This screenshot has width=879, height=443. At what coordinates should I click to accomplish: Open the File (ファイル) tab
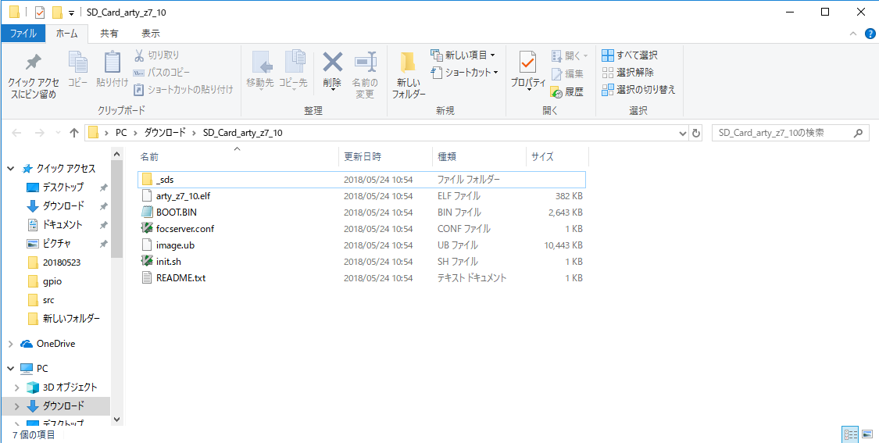[x=23, y=34]
